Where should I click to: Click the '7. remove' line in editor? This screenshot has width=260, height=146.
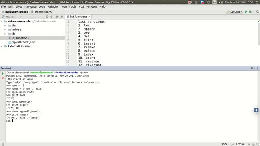[x=87, y=47]
